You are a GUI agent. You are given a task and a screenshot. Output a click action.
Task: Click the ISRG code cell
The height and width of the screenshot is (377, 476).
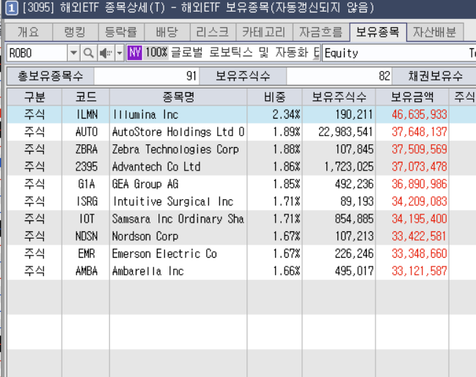tap(87, 201)
